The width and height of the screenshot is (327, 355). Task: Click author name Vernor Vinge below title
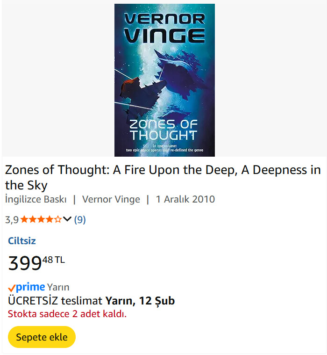tap(111, 199)
